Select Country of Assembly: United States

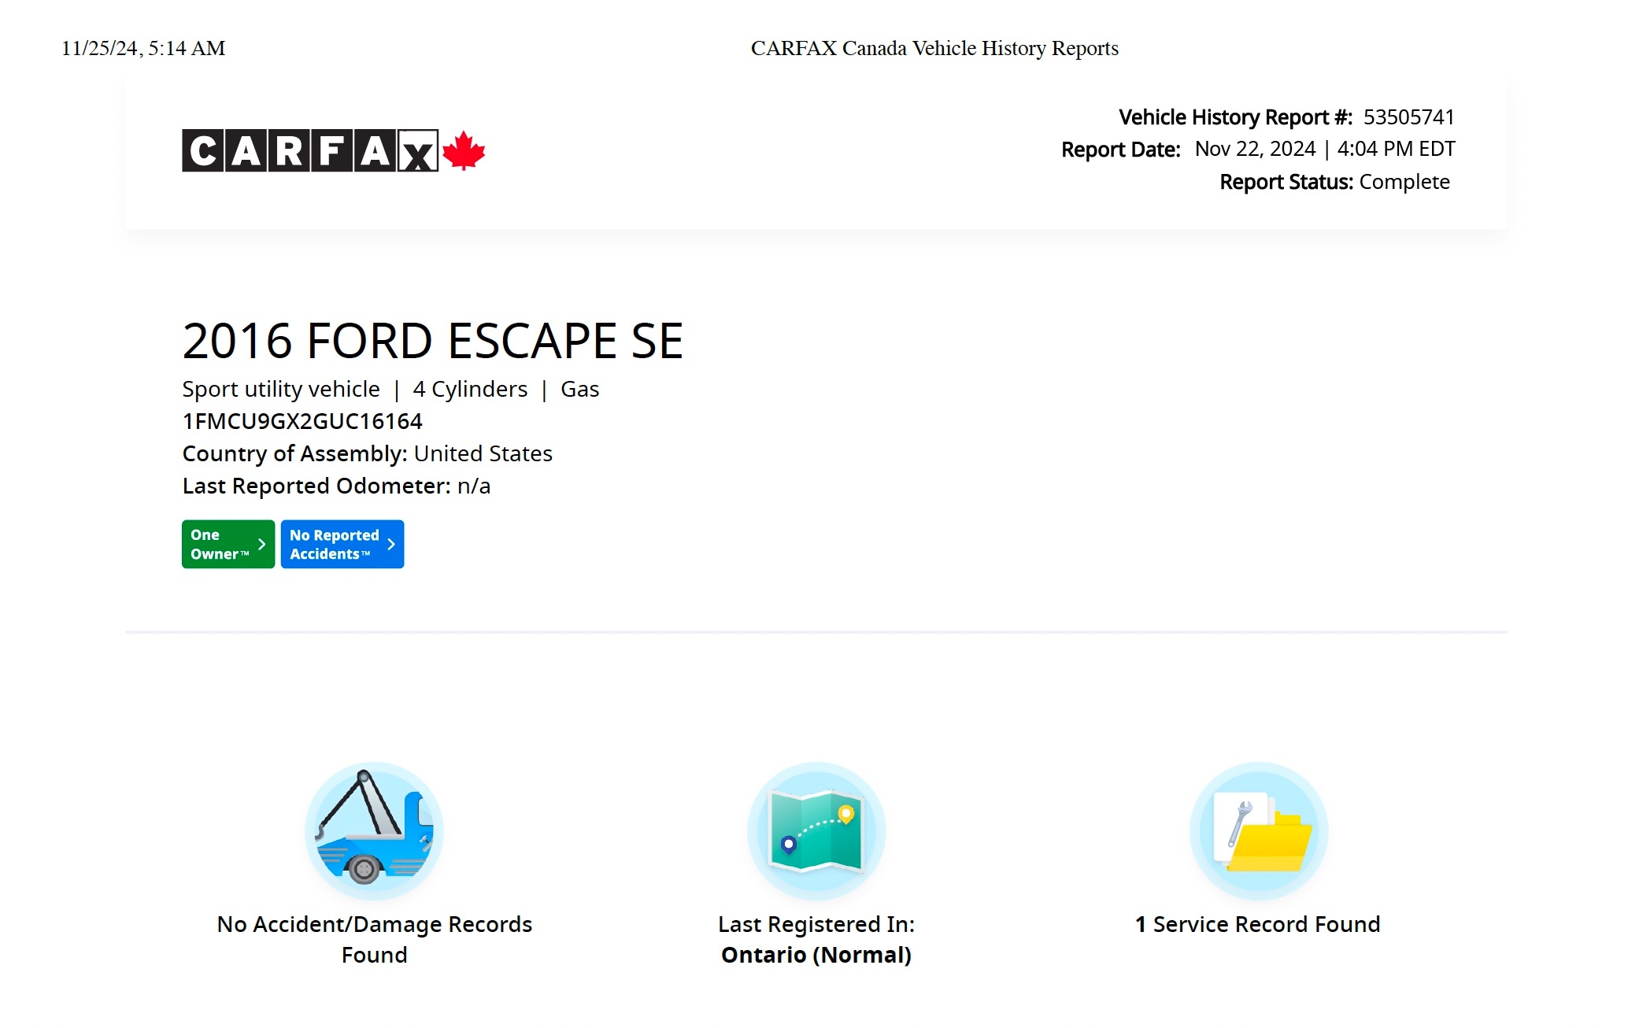[x=368, y=454]
